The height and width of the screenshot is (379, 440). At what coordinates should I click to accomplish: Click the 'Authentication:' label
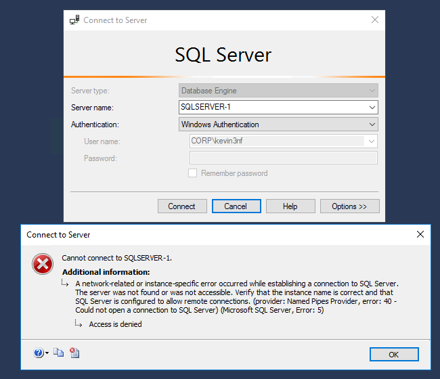coord(95,125)
